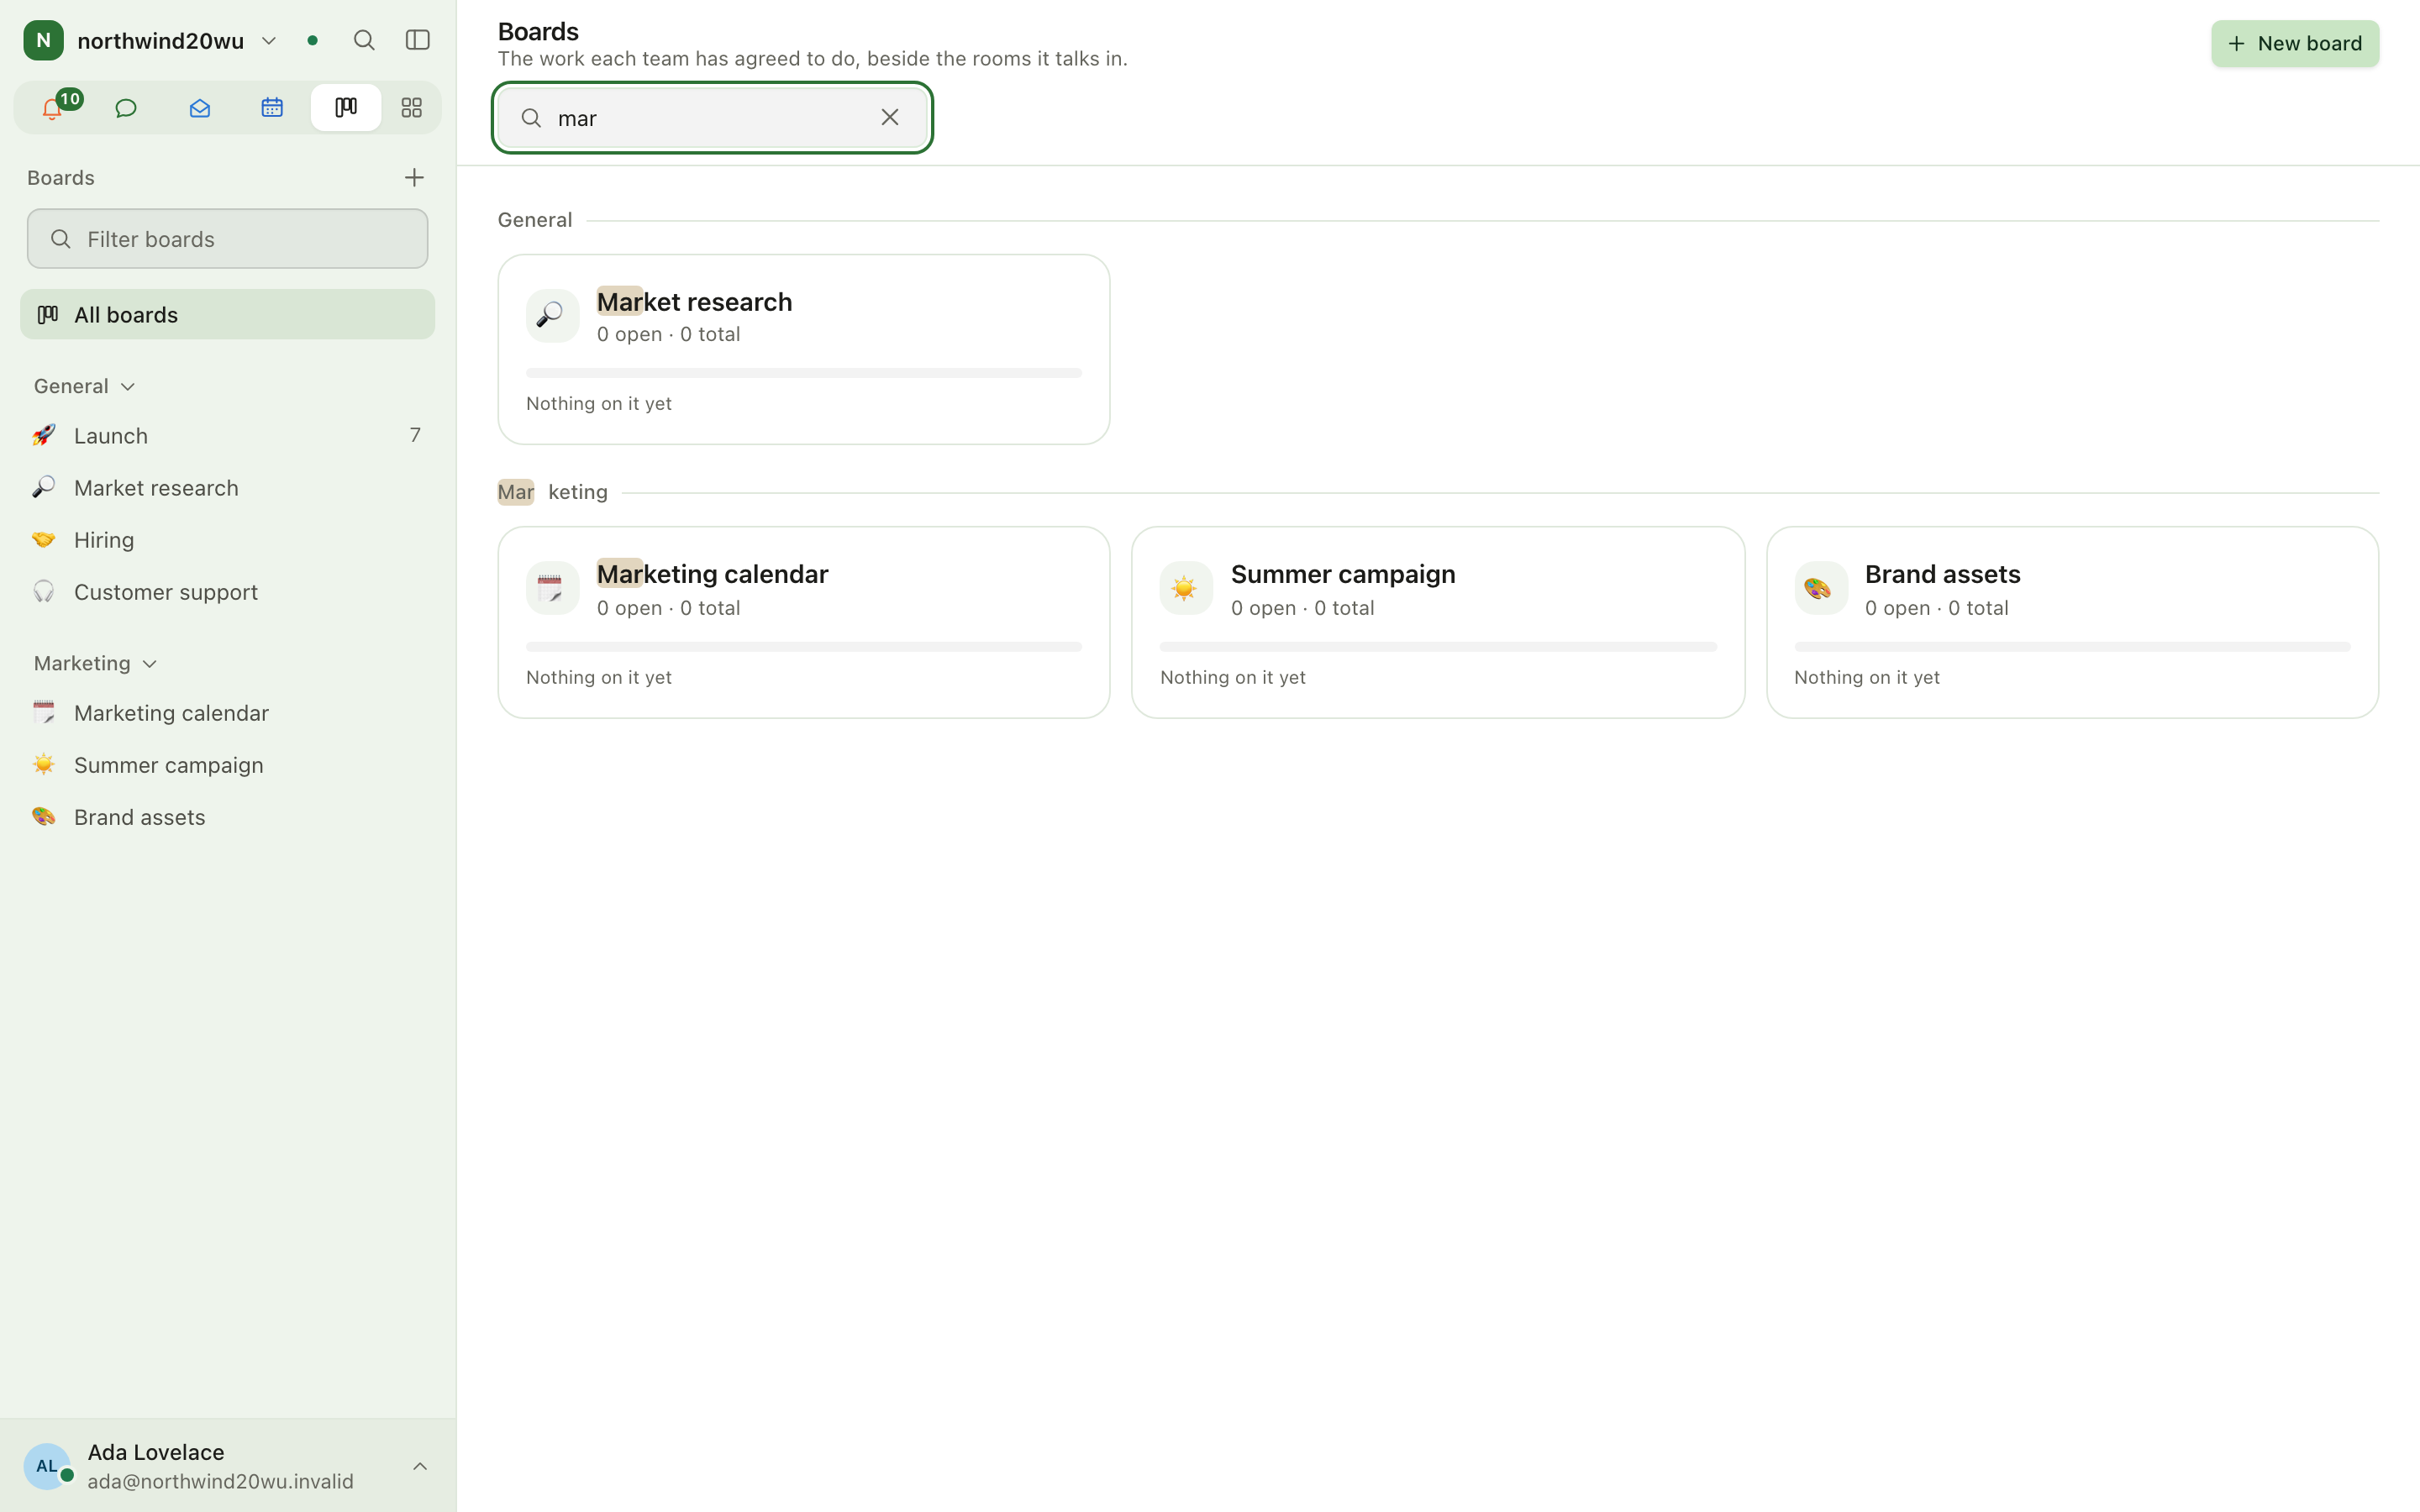Click the Summer campaign sun icon on card
The image size is (2420, 1512).
click(1186, 588)
